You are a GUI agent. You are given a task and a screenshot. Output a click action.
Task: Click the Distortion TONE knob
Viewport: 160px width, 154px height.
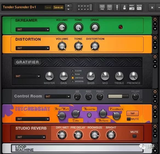(78, 46)
